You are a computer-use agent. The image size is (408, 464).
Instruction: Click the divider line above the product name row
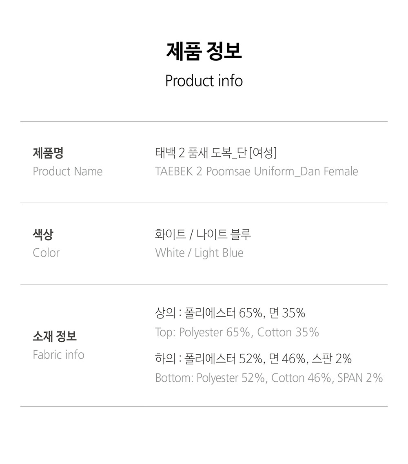204,121
